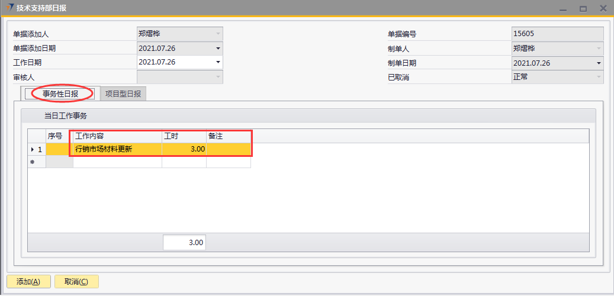Click the new row asterisk marker
614x296 pixels.
(33, 162)
